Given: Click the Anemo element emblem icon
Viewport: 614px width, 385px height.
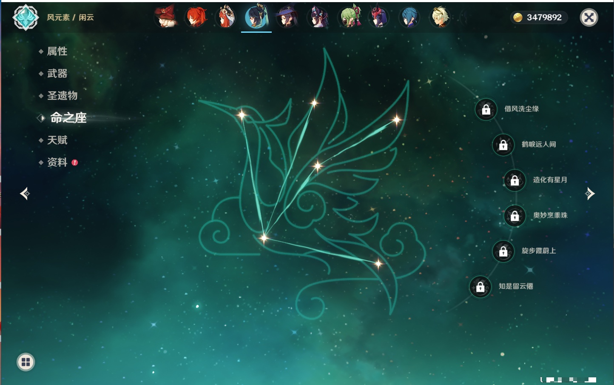Looking at the screenshot, I should (x=26, y=17).
